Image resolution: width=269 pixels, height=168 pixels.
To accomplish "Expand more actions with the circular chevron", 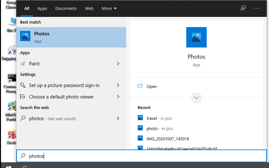I will pos(196,98).
